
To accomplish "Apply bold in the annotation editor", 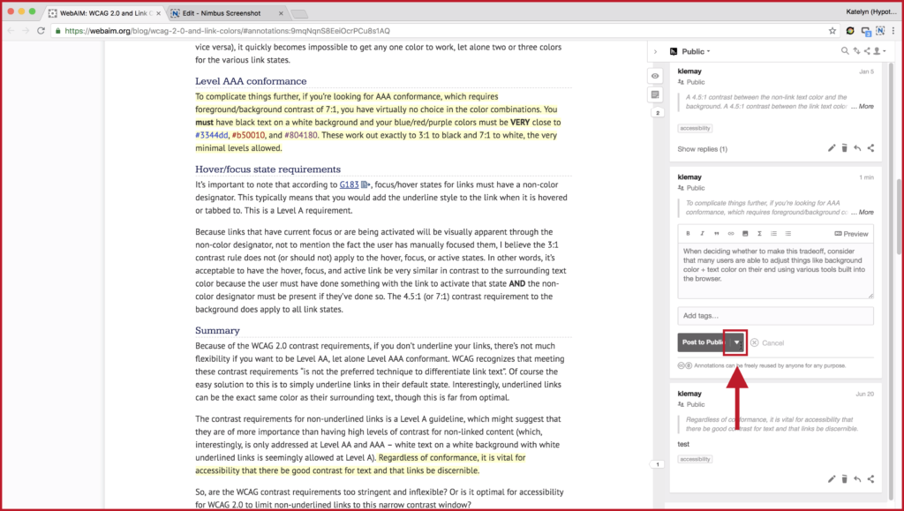I will [x=688, y=234].
